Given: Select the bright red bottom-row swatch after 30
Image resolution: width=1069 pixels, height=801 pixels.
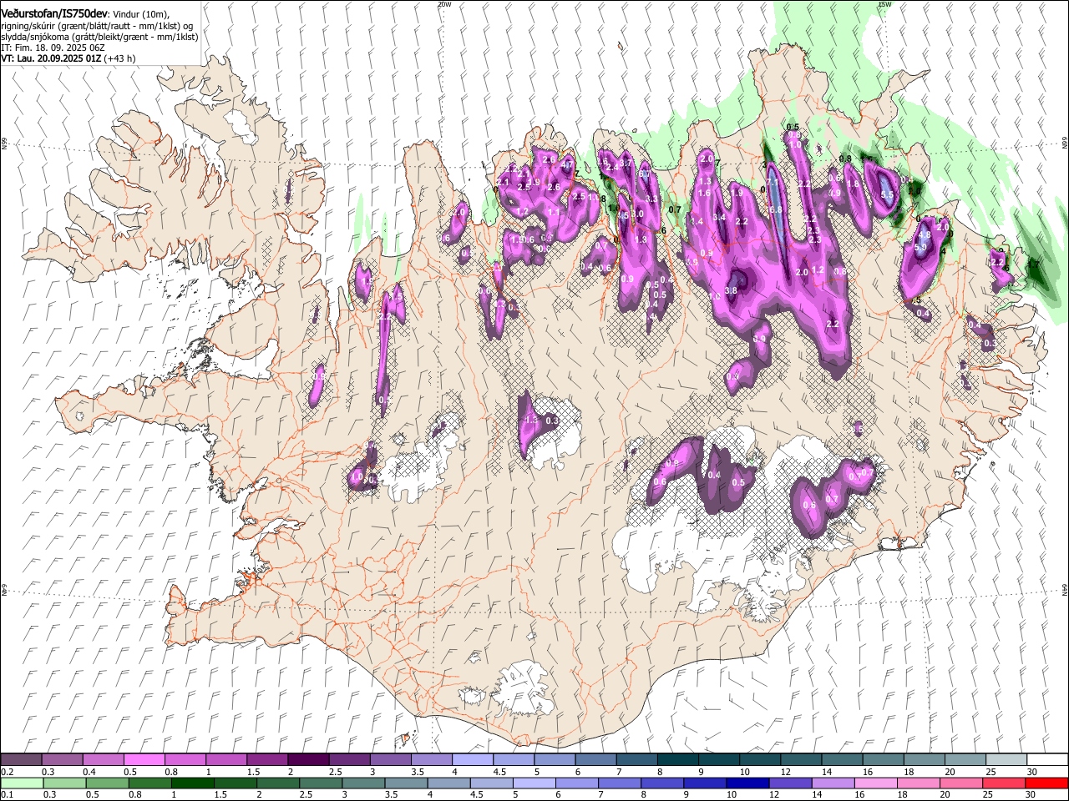Looking at the screenshot, I should [1046, 783].
